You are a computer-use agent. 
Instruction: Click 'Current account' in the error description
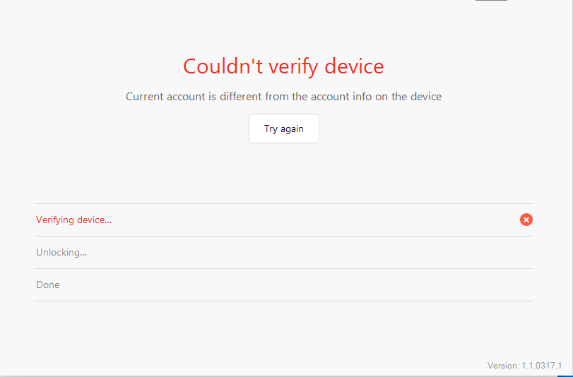click(166, 97)
